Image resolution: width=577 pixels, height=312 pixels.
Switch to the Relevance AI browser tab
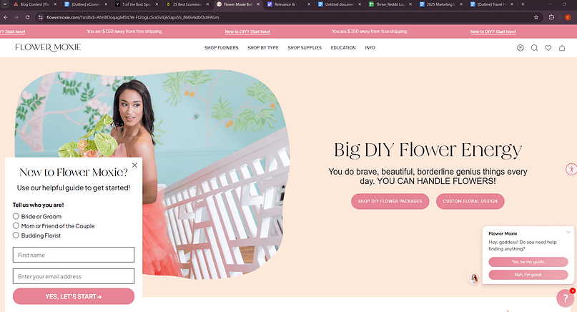point(286,4)
